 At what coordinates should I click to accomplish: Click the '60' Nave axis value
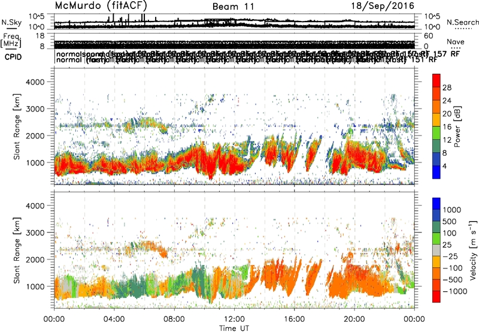click(x=428, y=36)
